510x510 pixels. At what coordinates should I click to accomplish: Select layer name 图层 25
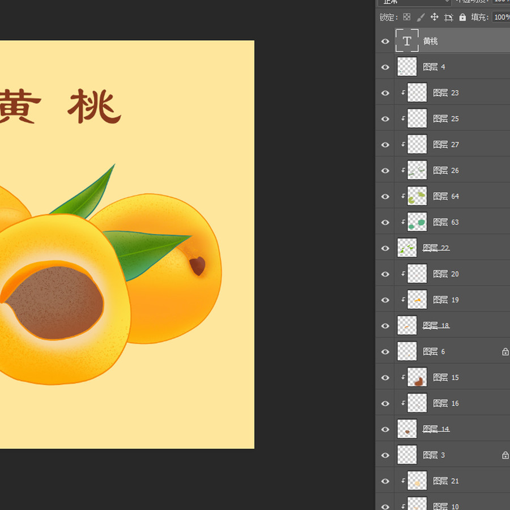coord(445,119)
